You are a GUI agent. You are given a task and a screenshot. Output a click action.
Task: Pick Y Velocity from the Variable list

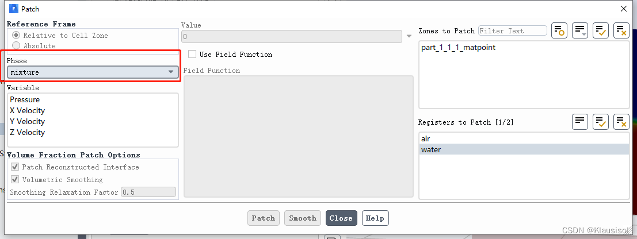pyautogui.click(x=27, y=121)
